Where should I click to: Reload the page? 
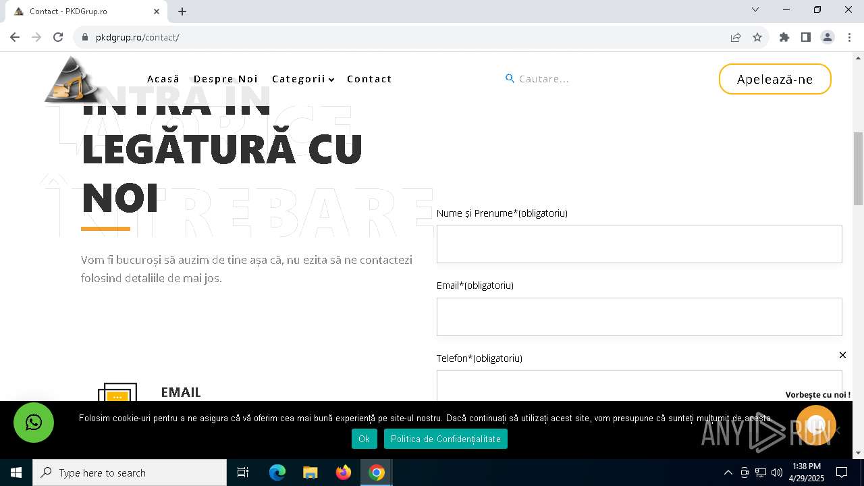58,37
